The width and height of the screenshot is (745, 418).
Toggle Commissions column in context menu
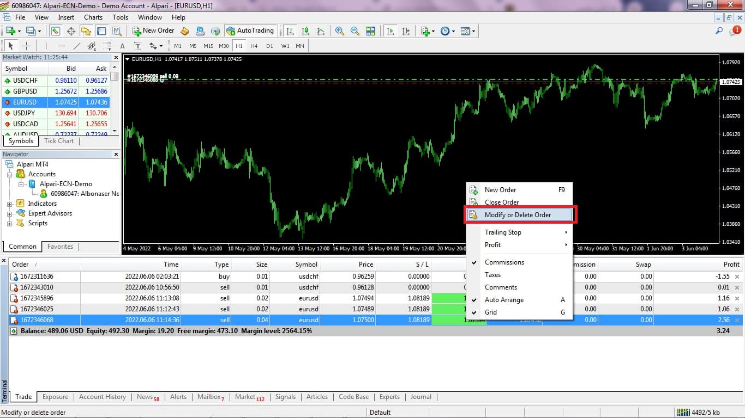(x=518, y=262)
